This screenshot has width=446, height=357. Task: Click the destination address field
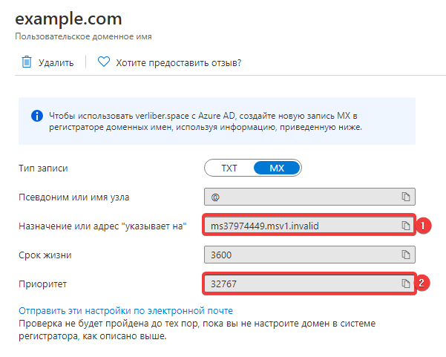pyautogui.click(x=301, y=226)
